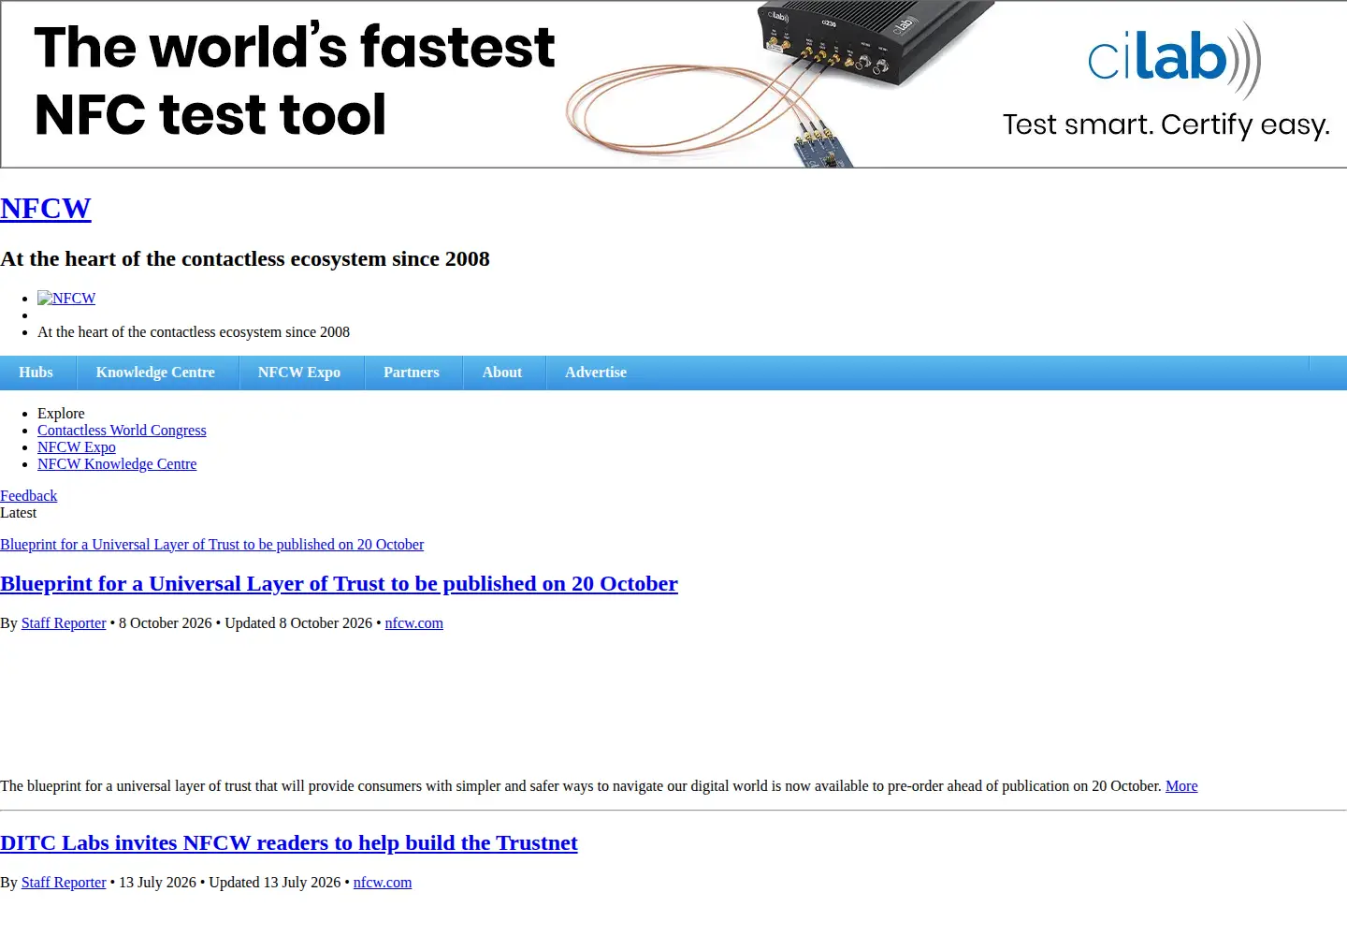Click the cilab logo in the banner
This screenshot has width=1347, height=936.
coord(1175,60)
